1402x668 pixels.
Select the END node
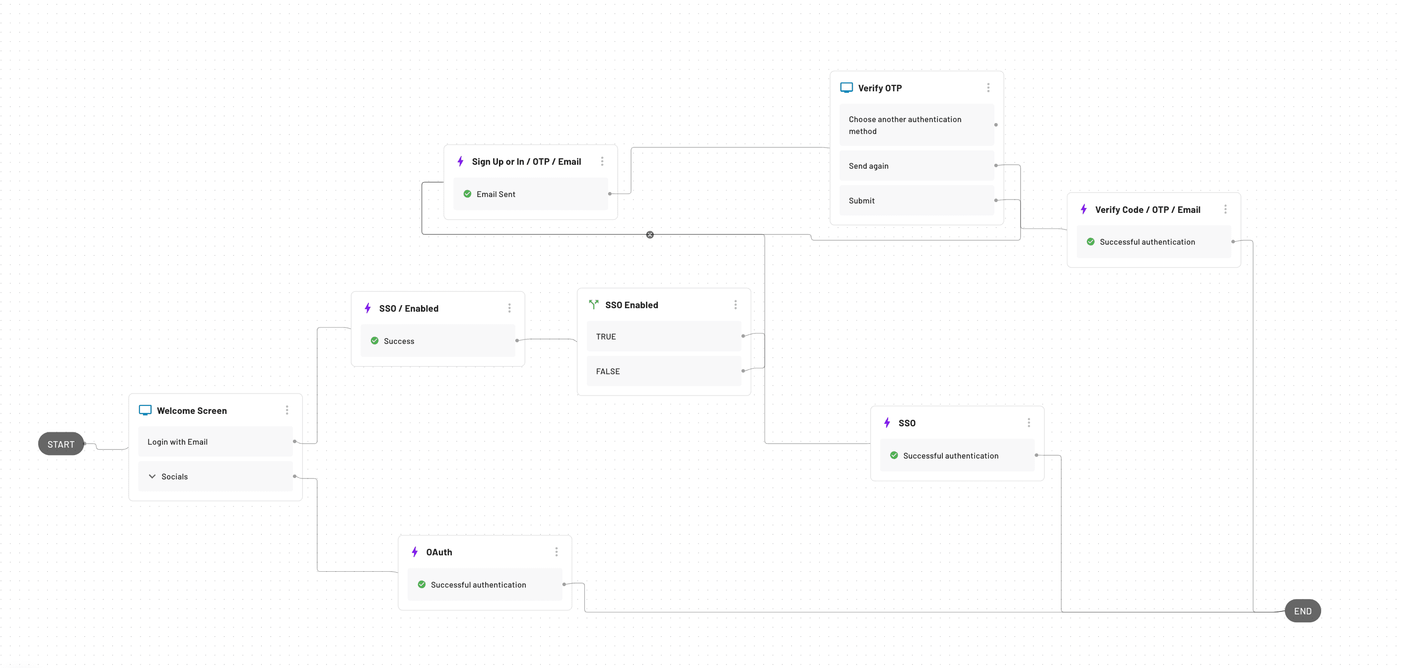pyautogui.click(x=1302, y=611)
